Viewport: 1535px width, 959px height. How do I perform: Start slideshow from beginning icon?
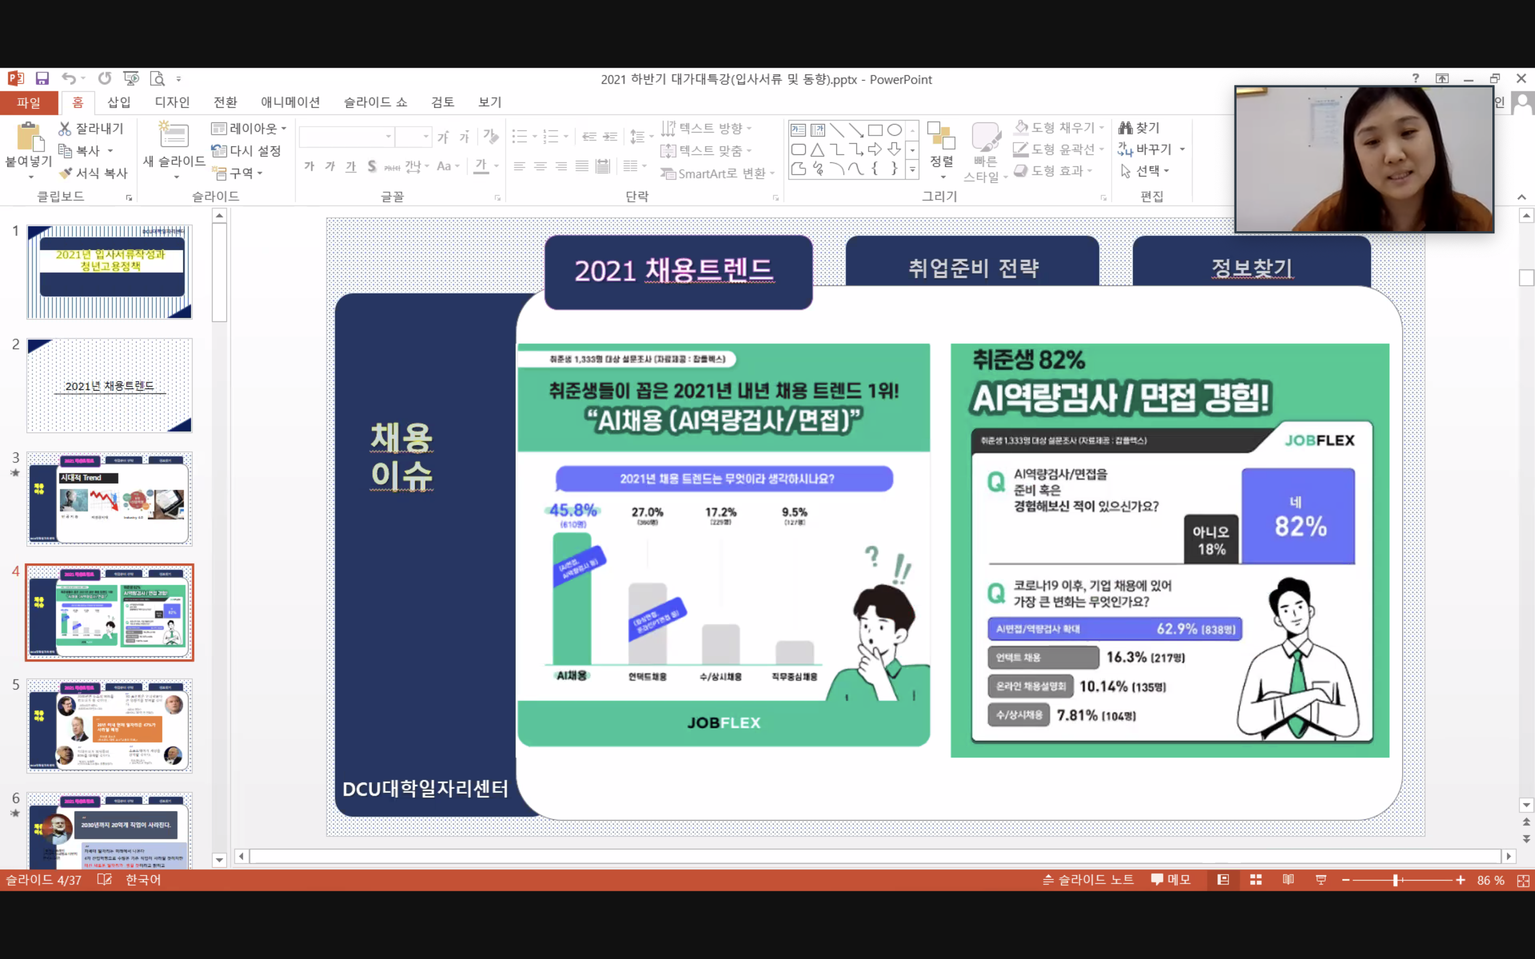pyautogui.click(x=131, y=79)
